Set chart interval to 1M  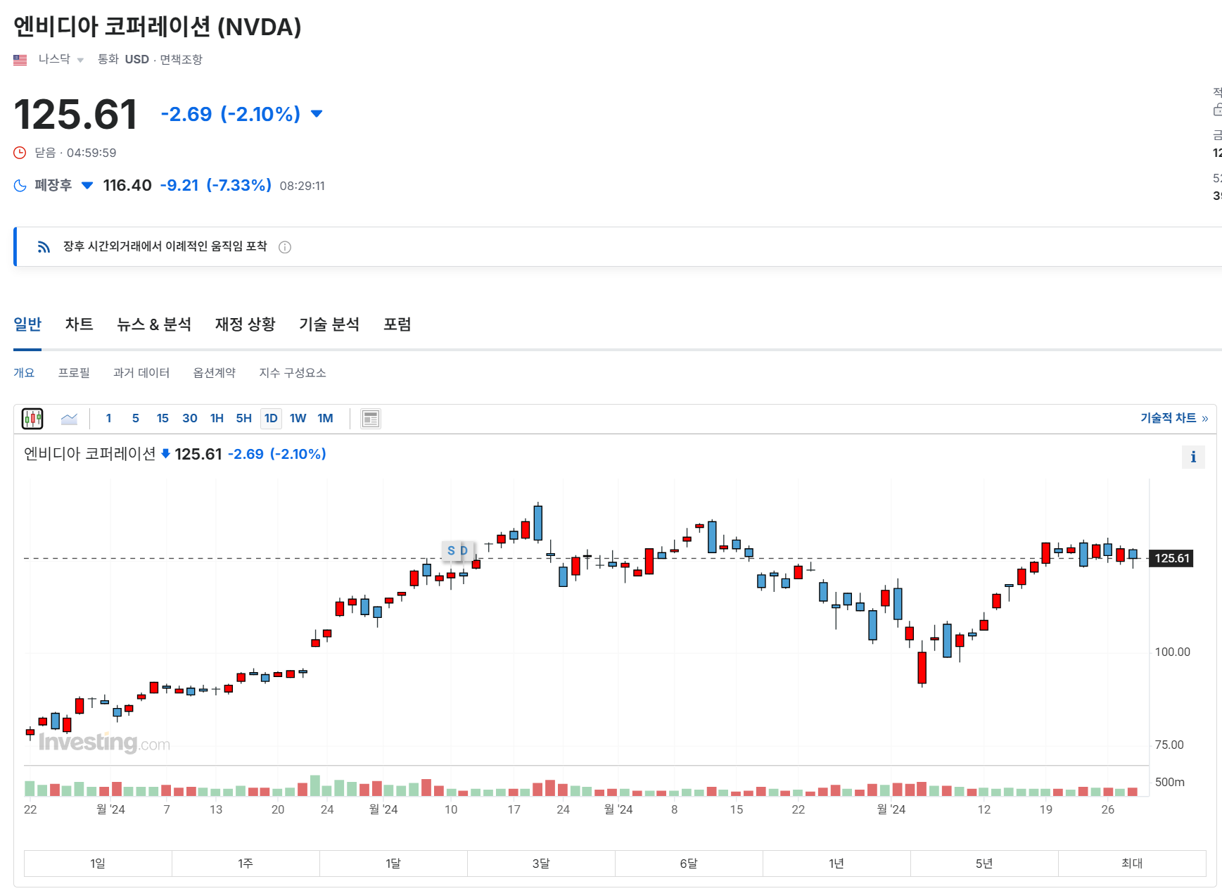click(325, 419)
